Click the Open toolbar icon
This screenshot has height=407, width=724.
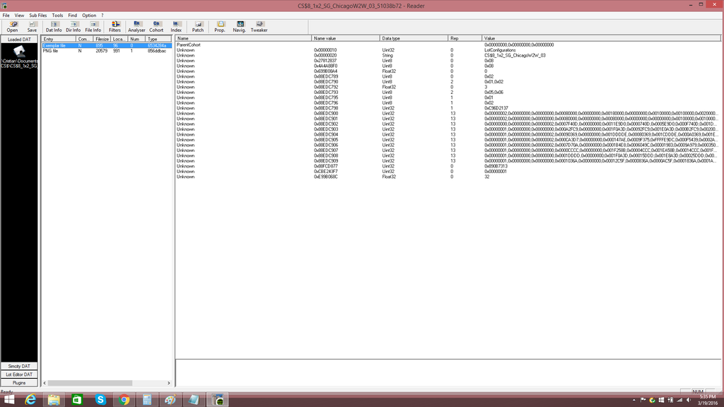coord(13,26)
